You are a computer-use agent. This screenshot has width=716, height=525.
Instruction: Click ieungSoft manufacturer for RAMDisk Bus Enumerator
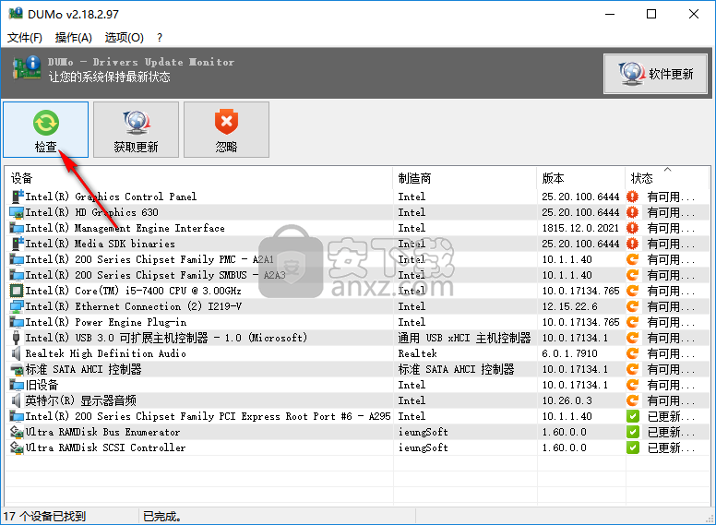pyautogui.click(x=423, y=433)
